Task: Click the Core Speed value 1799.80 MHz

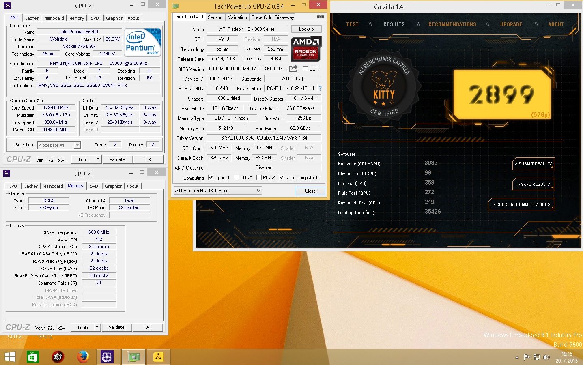Action: pos(56,107)
